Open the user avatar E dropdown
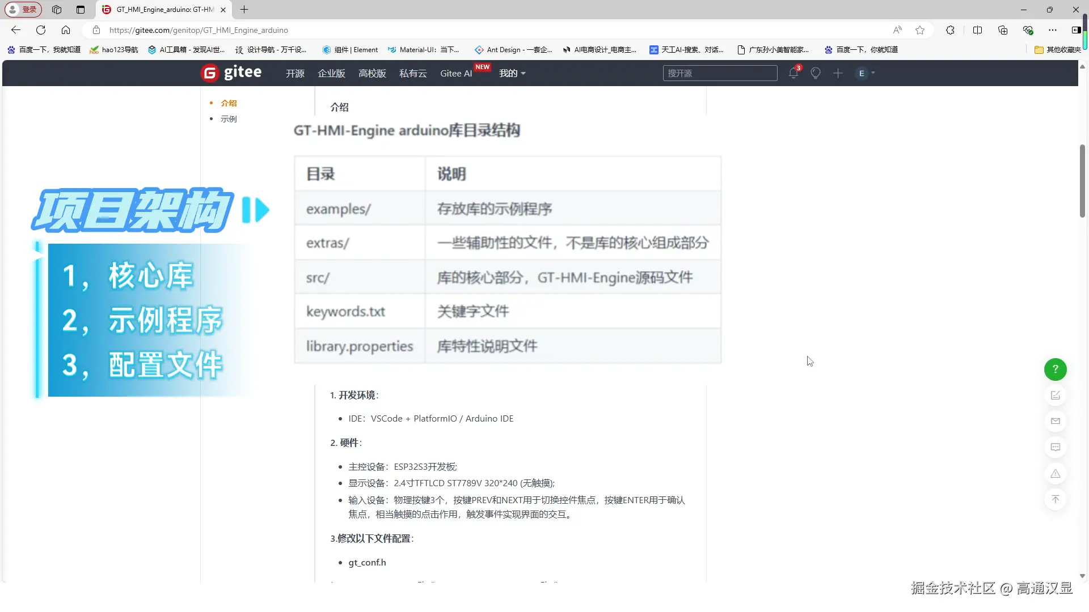1089x612 pixels. [x=866, y=73]
